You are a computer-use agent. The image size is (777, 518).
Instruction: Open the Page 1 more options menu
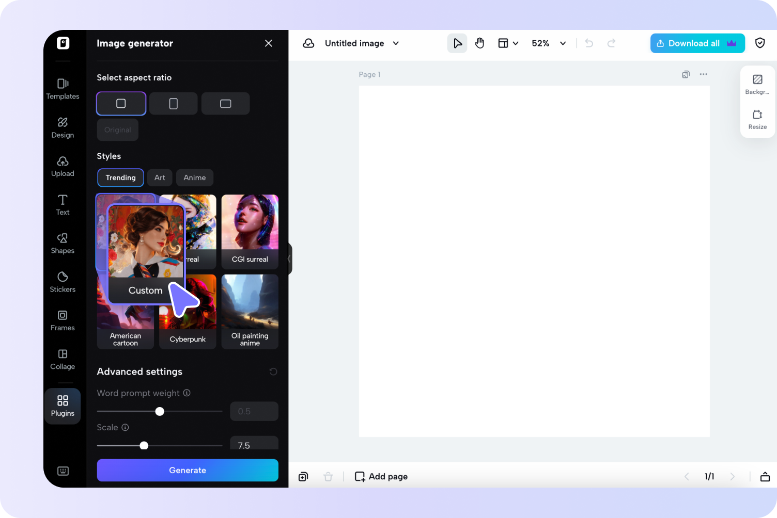coord(704,74)
